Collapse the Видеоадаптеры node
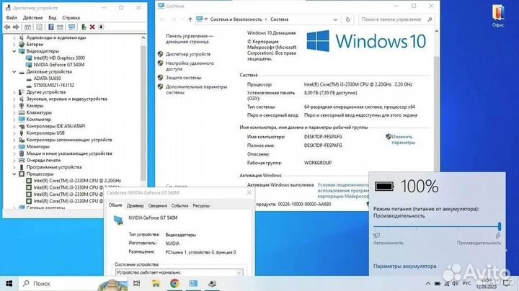This screenshot has width=519, height=291. pyautogui.click(x=14, y=51)
